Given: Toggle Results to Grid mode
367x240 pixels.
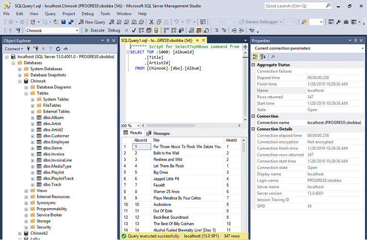Looking at the screenshot, I should point(199,30).
